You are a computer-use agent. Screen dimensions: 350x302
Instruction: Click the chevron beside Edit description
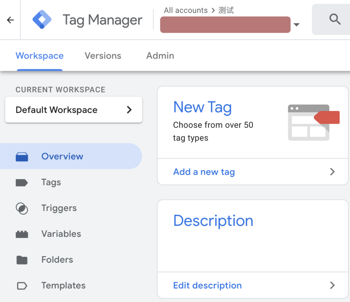(x=332, y=285)
